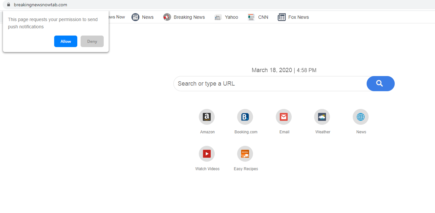Click the Amazon shortcut icon

207,117
